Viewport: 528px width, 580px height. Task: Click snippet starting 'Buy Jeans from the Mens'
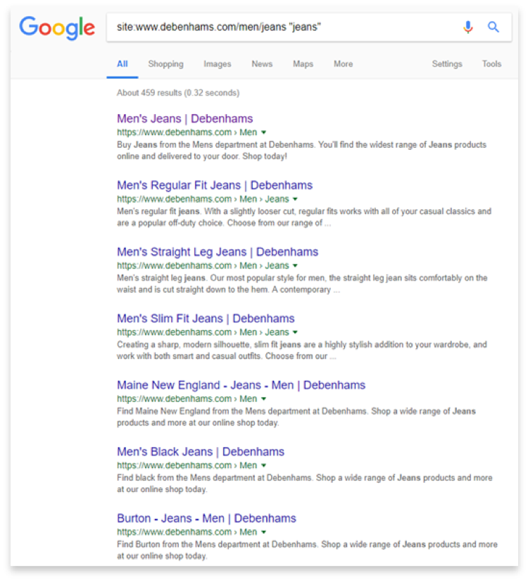(301, 151)
